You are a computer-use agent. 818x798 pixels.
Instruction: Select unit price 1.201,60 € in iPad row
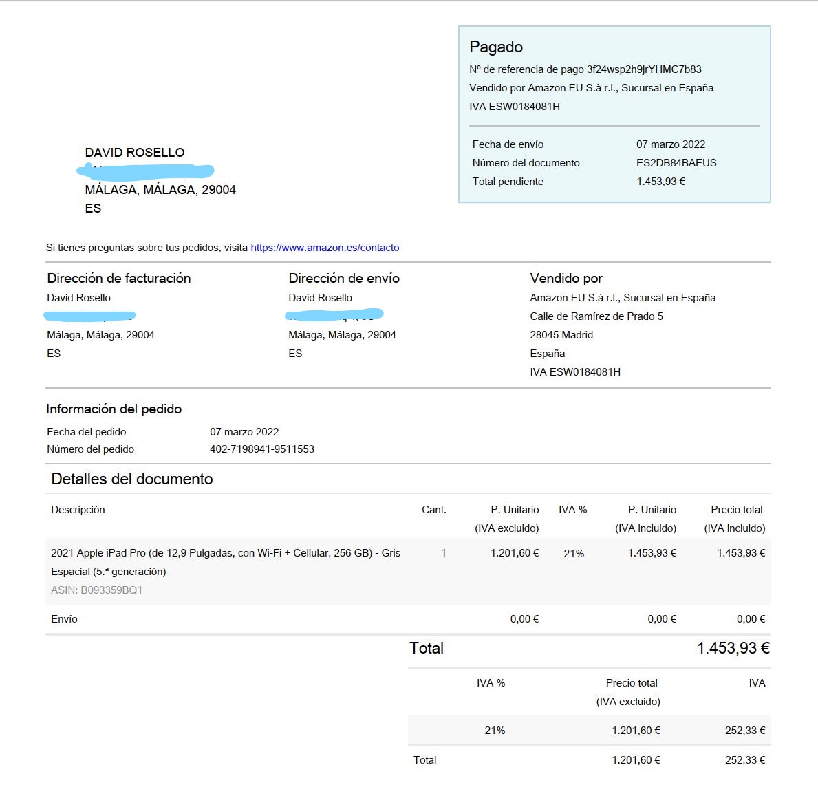point(515,553)
